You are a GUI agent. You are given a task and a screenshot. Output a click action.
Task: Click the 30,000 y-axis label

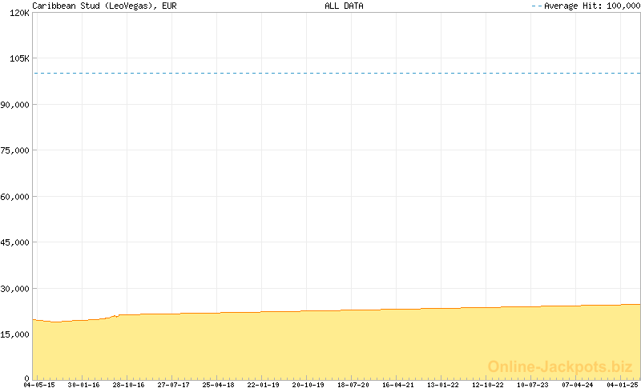point(15,289)
